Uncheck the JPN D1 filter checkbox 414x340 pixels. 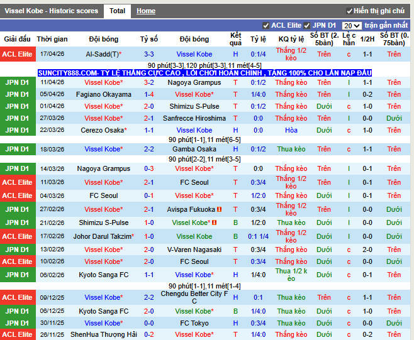(307, 26)
